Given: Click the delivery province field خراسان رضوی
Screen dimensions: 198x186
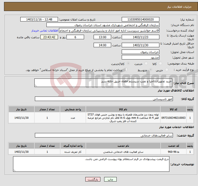Looking at the screenshot, I should pos(141,52).
